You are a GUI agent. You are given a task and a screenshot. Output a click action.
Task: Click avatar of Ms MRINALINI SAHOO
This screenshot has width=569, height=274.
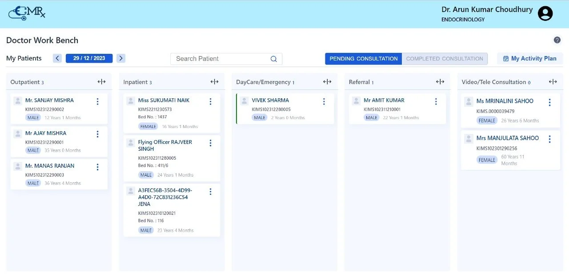pos(469,102)
